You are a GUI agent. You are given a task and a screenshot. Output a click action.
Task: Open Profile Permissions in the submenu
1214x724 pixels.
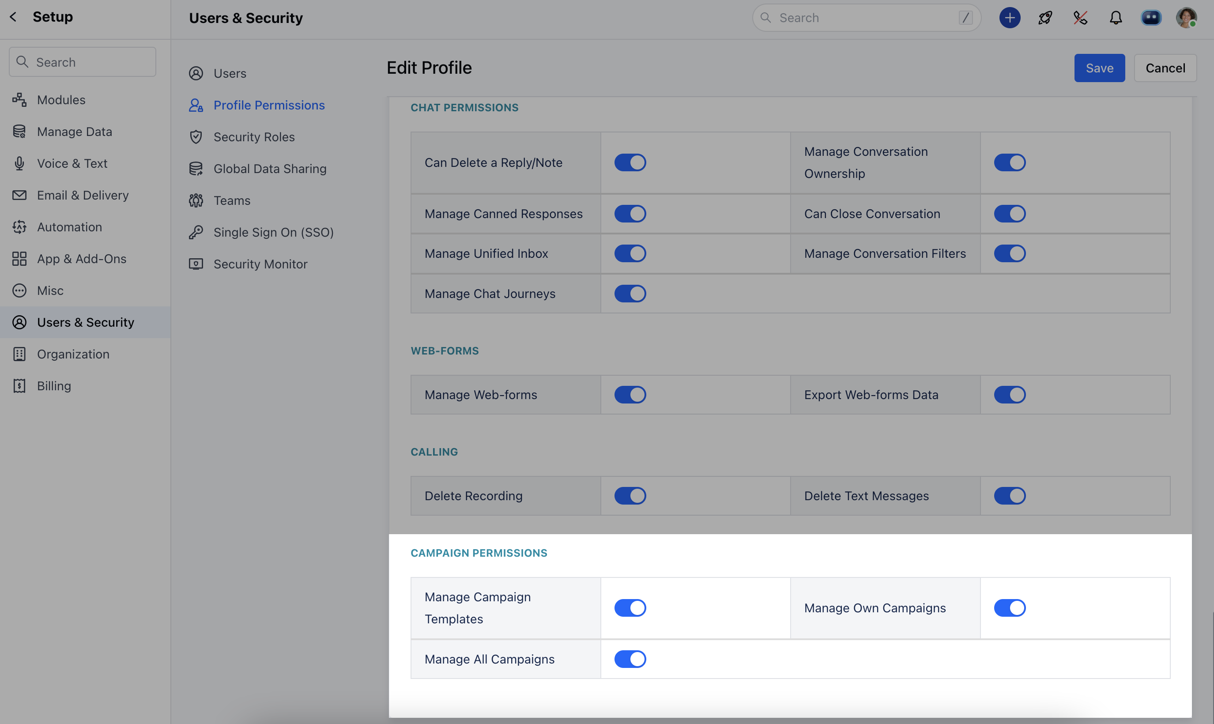click(x=269, y=106)
